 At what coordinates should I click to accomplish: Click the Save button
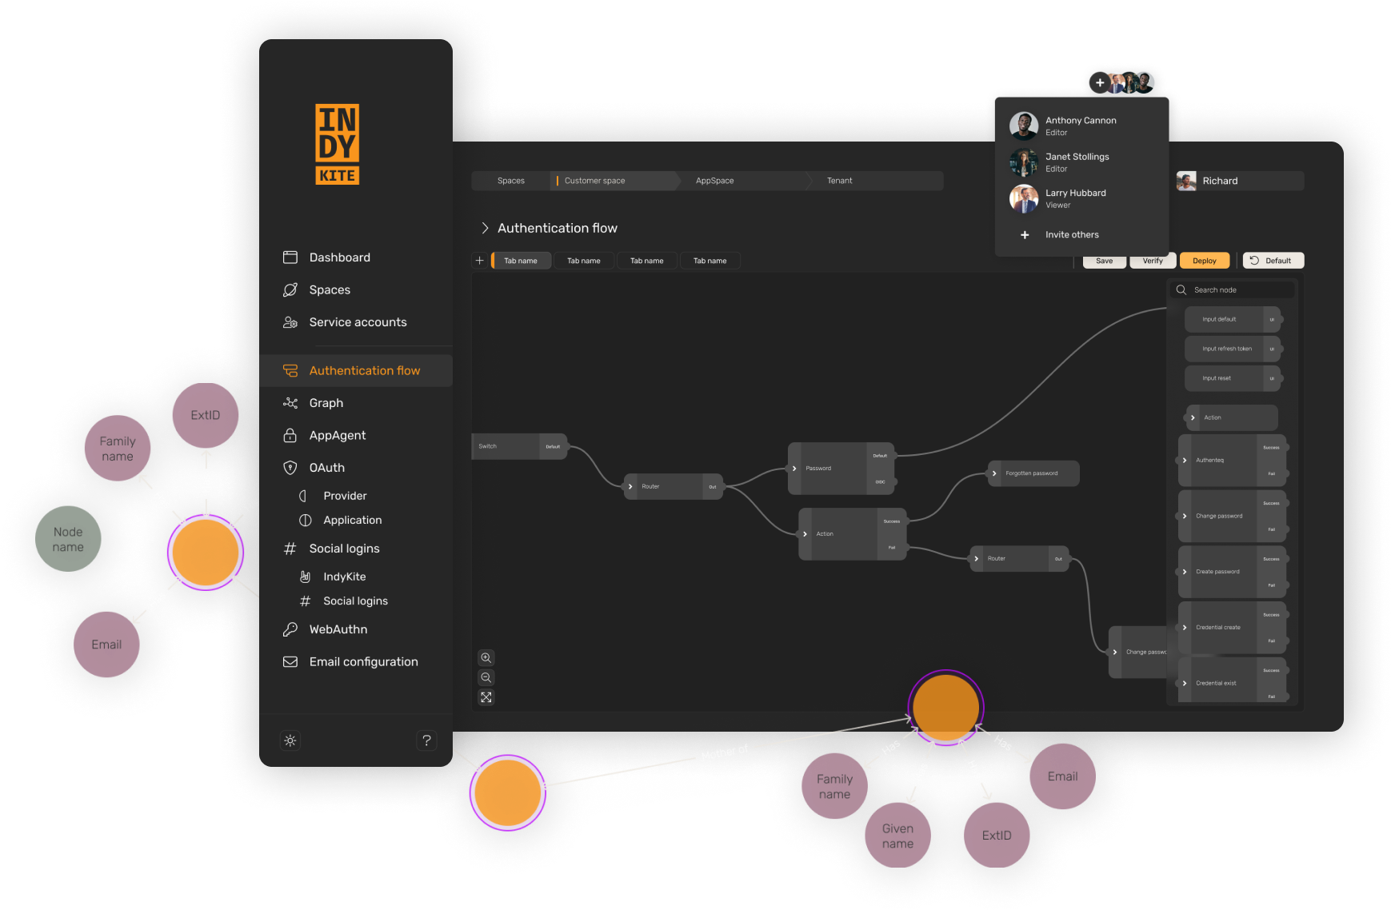tap(1104, 261)
